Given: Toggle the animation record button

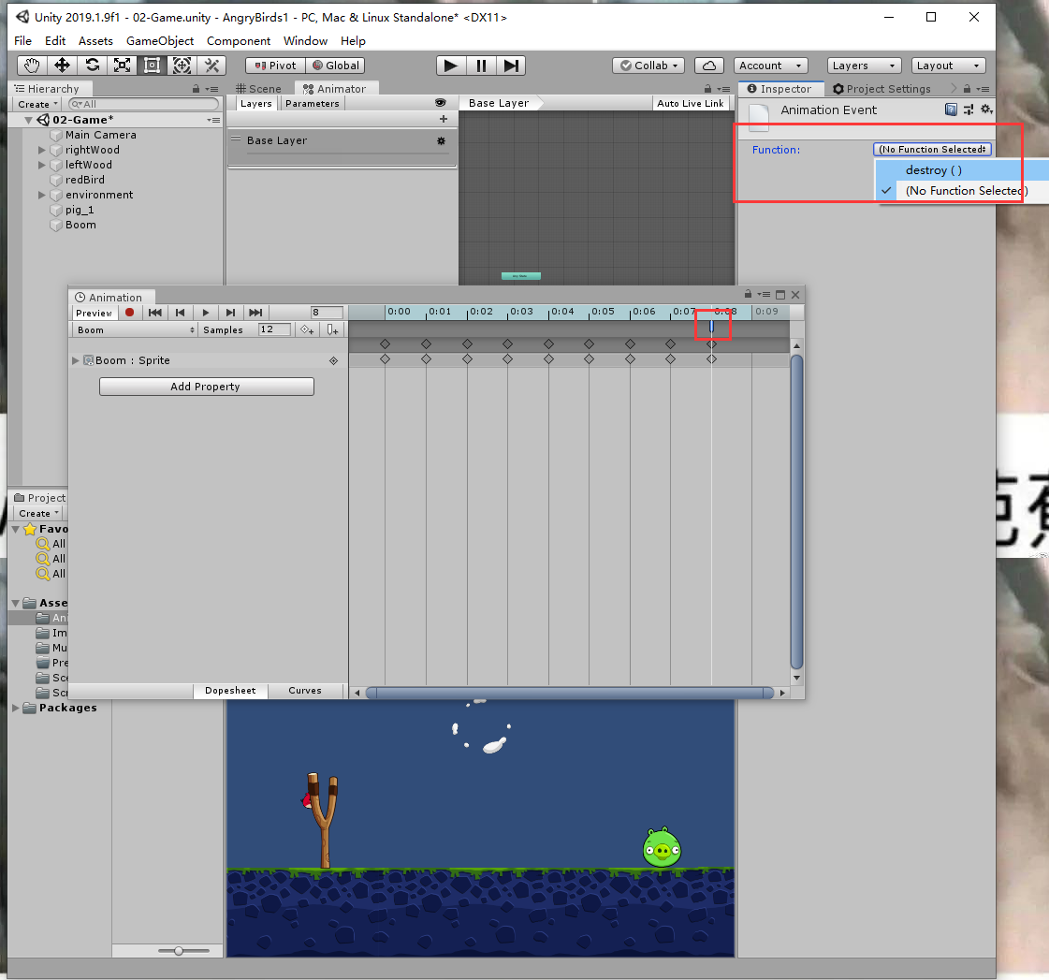Looking at the screenshot, I should (130, 313).
